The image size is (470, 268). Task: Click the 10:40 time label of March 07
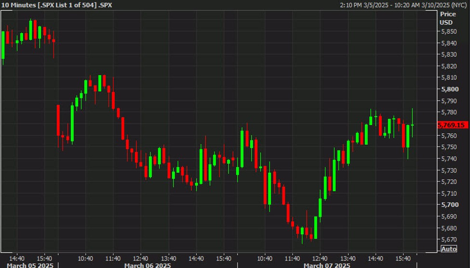(x=265, y=258)
